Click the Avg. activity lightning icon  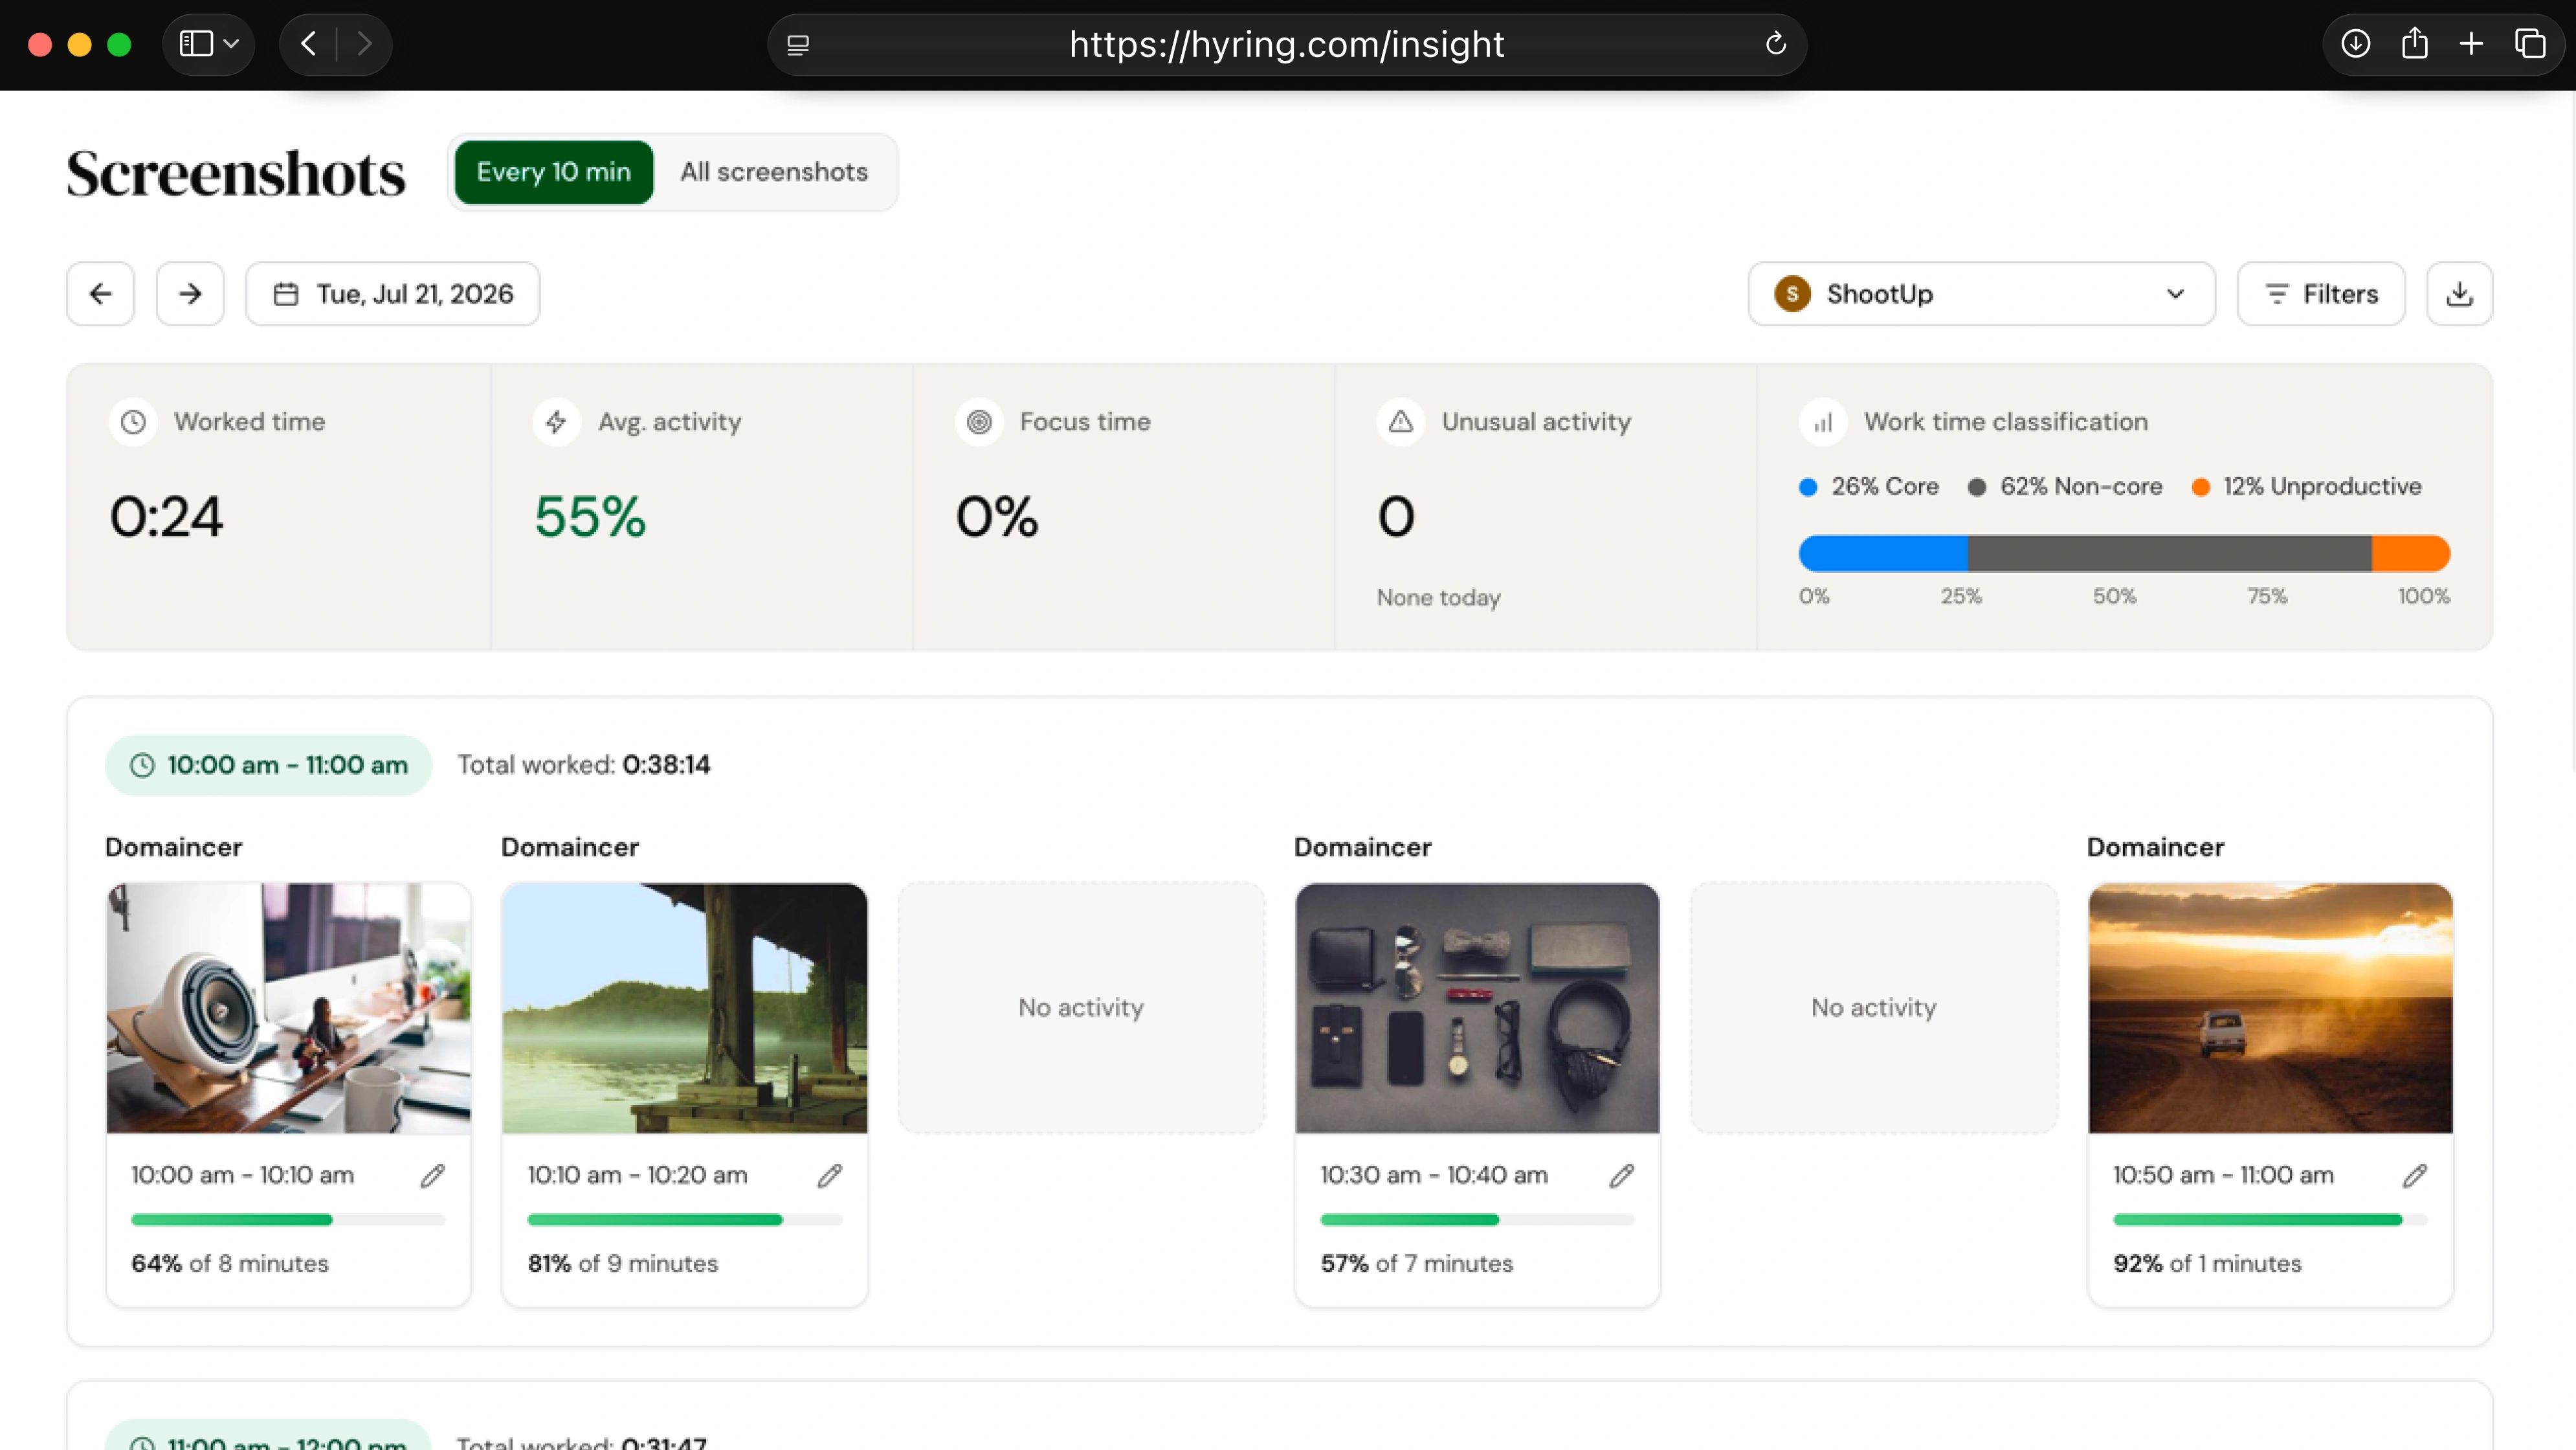tap(556, 422)
